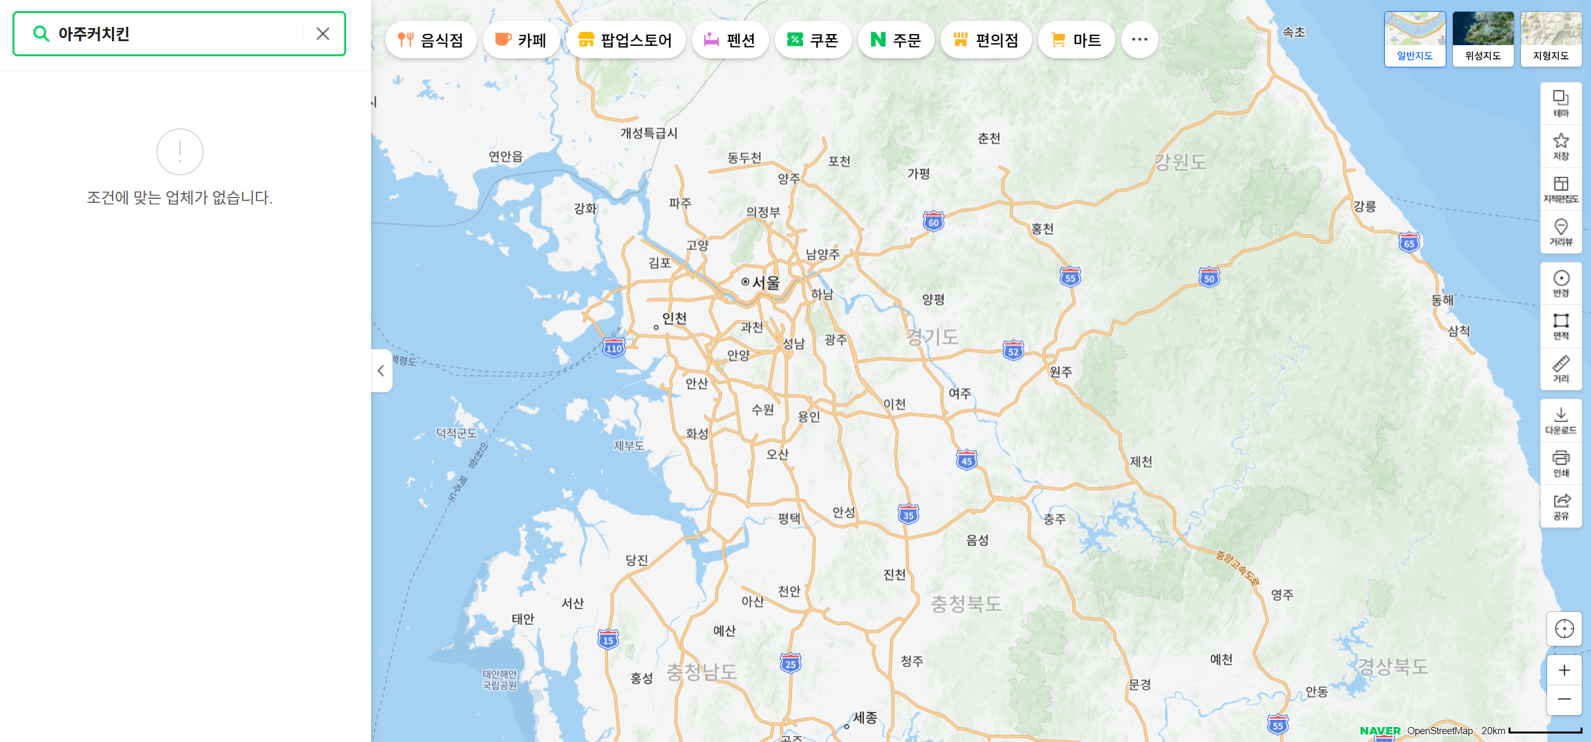This screenshot has height=742, width=1591.
Task: Switch to 위성지도 satellite map view
Action: tap(1482, 39)
